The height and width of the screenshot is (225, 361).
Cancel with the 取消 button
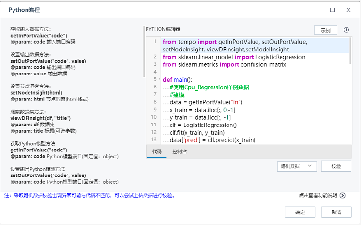(x=336, y=212)
